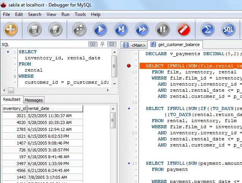This screenshot has width=242, height=183.
Task: Click the SQL panel window-mode icon
Action: pyautogui.click(x=93, y=44)
